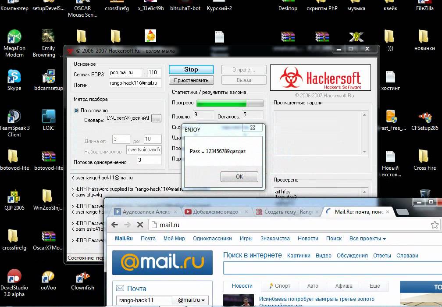Open the Мой Мир link
Image resolution: width=442 pixels, height=307 pixels.
[x=174, y=239]
